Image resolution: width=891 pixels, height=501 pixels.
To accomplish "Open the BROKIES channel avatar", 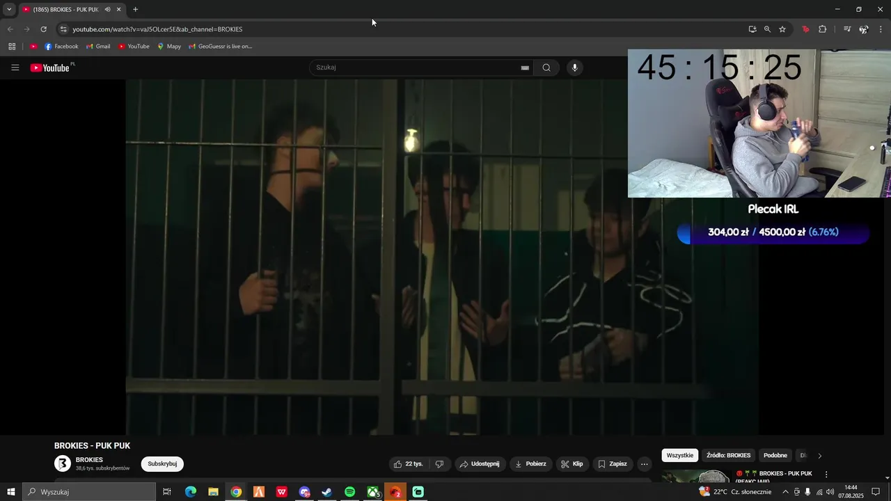I will pos(63,463).
